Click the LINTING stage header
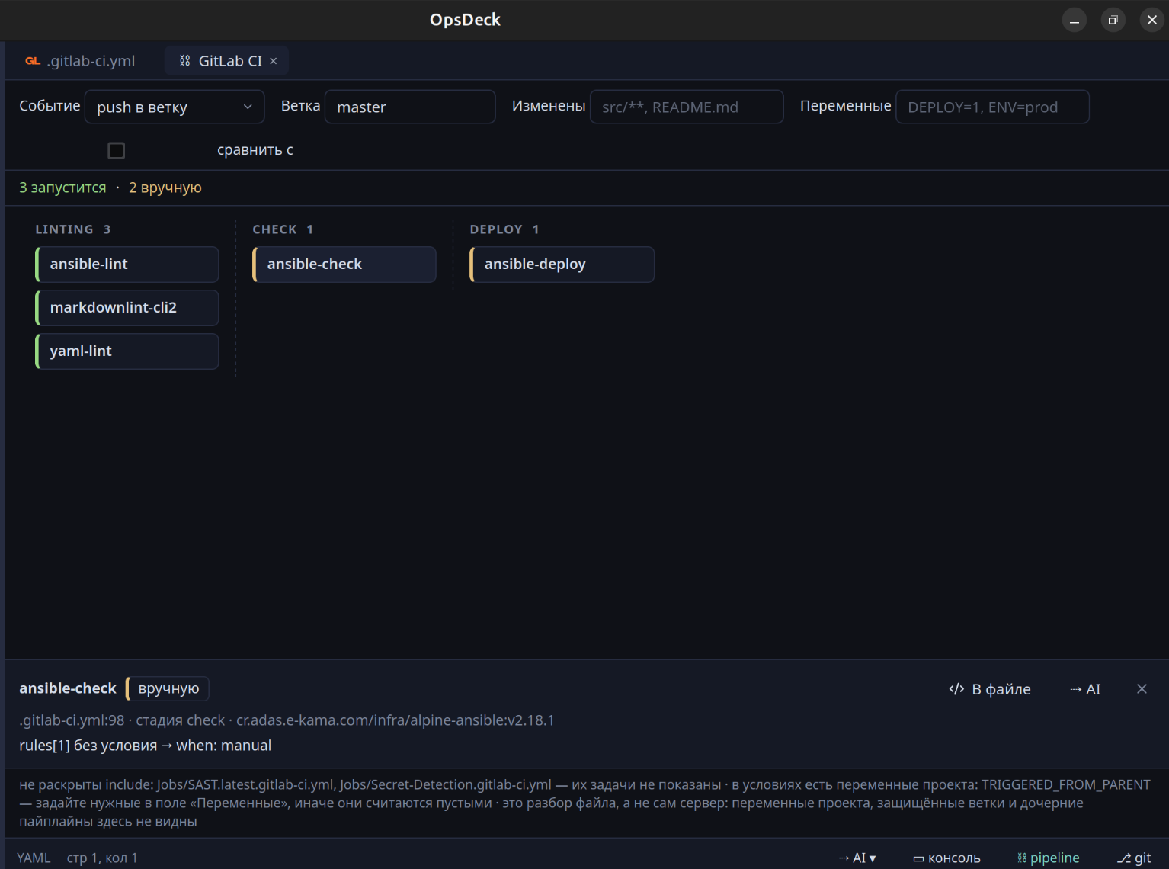The image size is (1169, 869). coord(73,229)
